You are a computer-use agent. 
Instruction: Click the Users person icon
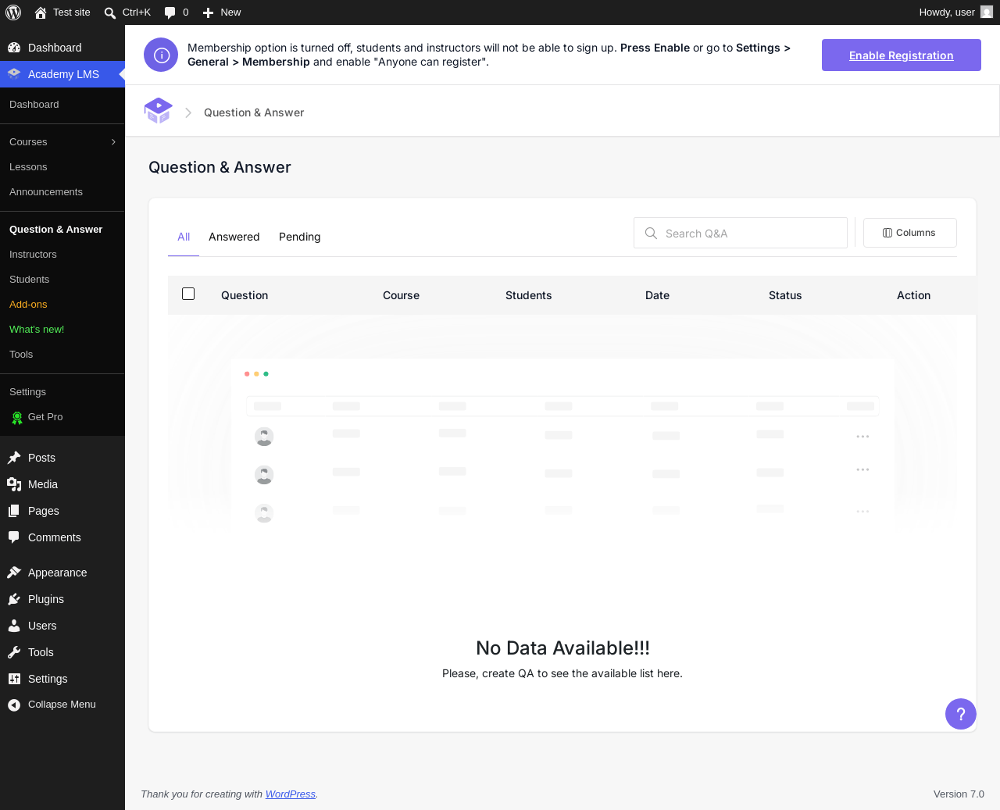pos(14,626)
